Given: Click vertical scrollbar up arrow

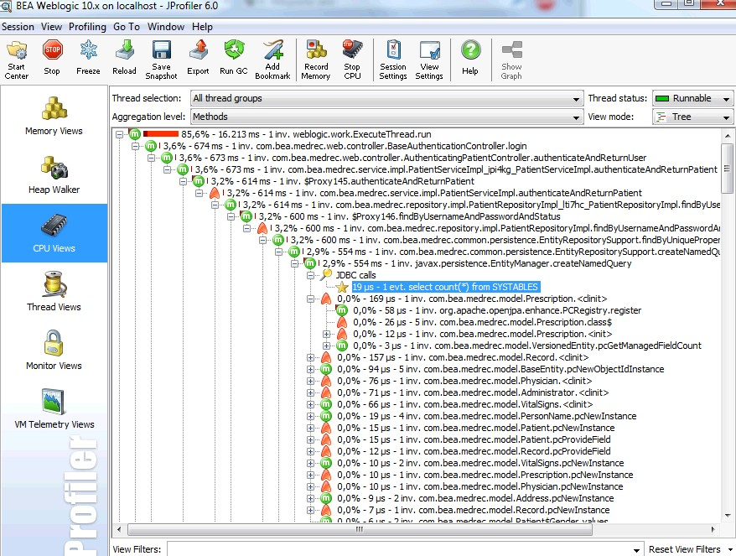Looking at the screenshot, I should 727,136.
